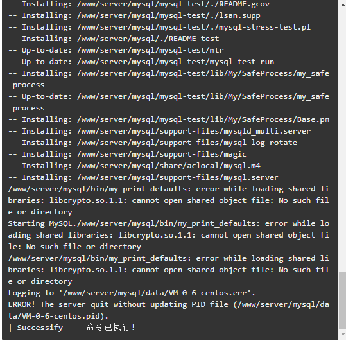Click the Up-to-date mysql-test/mtr line
Screen dimensions: 346x341
click(116, 50)
